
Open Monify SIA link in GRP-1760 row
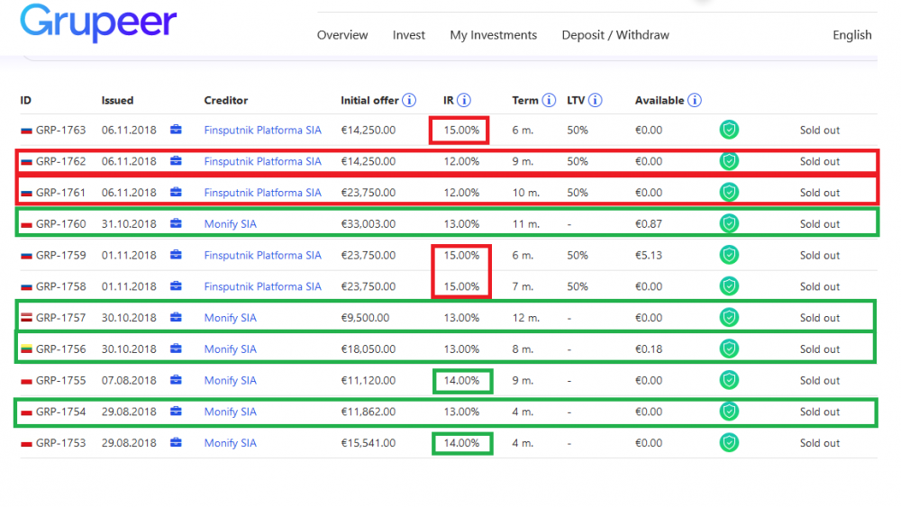tap(230, 224)
